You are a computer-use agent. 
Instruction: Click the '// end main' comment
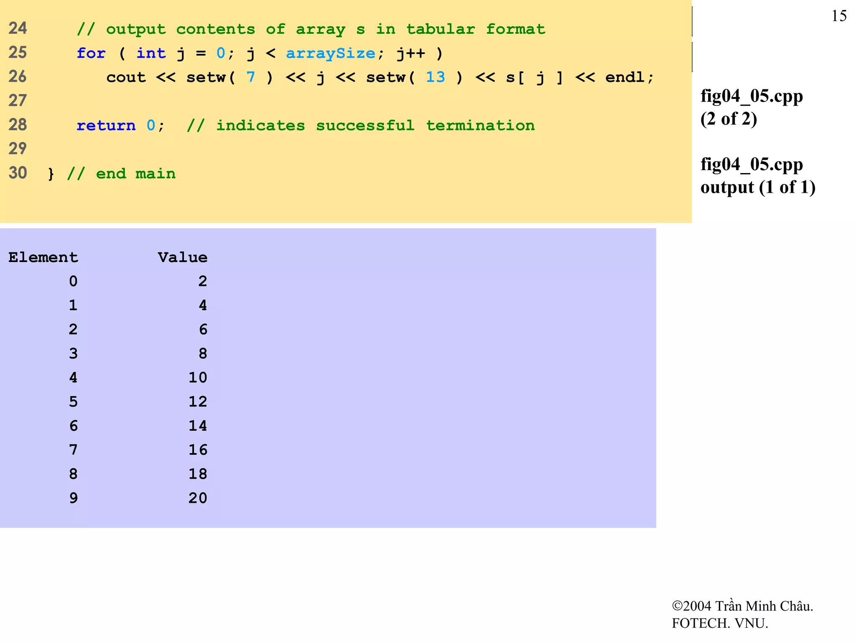point(121,173)
